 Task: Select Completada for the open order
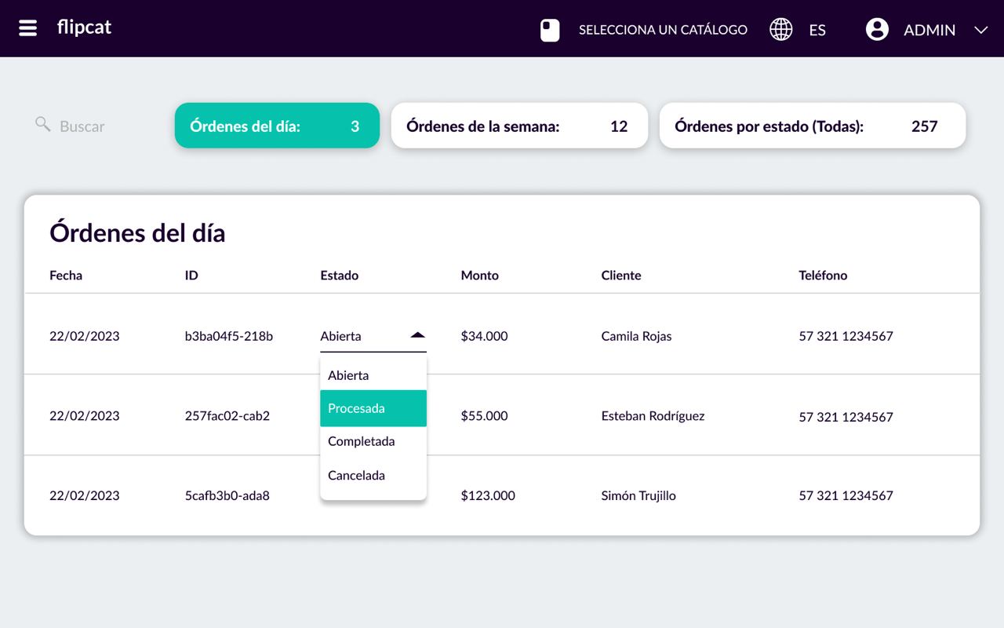pyautogui.click(x=361, y=441)
